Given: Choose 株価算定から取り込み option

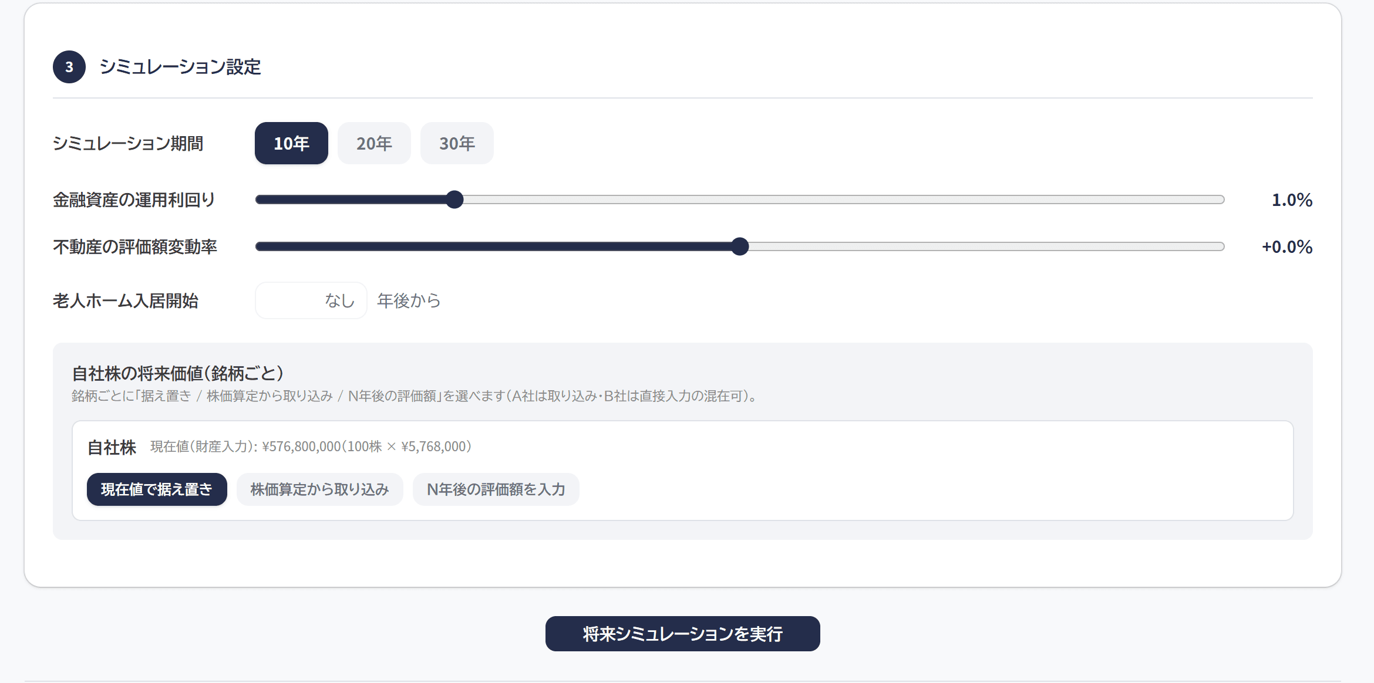Looking at the screenshot, I should pyautogui.click(x=320, y=489).
